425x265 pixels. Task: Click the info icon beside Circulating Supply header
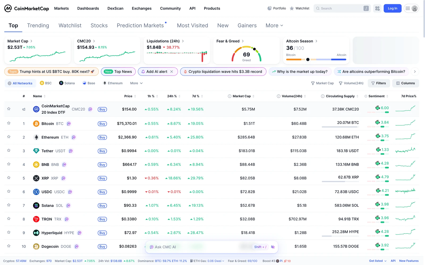point(322,96)
